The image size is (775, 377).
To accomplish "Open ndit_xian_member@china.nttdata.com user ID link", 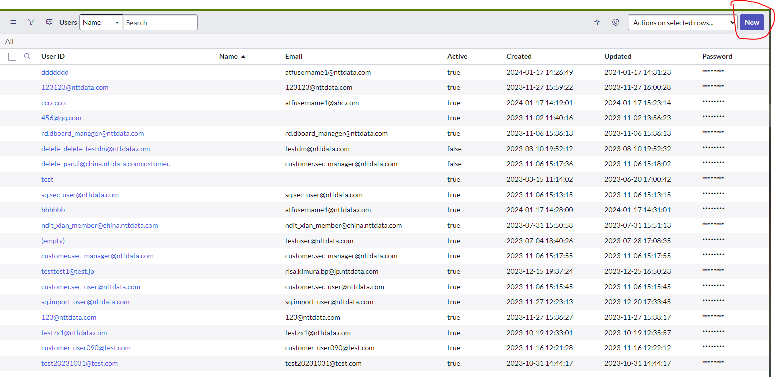I will [99, 225].
